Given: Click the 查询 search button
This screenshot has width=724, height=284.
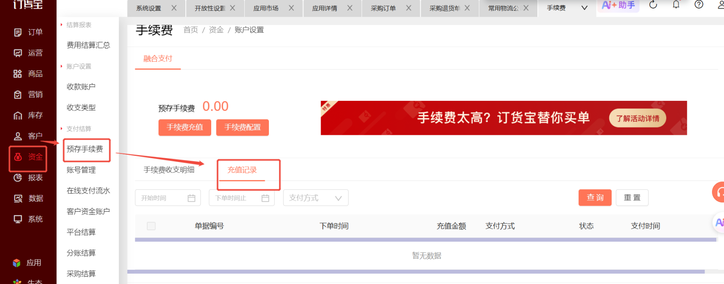Looking at the screenshot, I should (x=595, y=198).
